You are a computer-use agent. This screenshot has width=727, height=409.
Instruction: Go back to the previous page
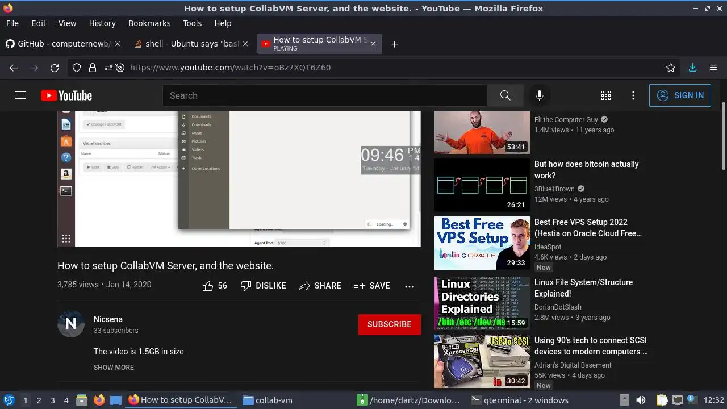(14, 68)
